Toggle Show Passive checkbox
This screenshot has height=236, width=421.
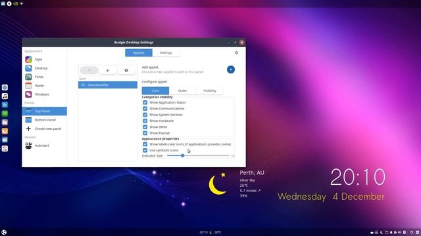(x=145, y=133)
